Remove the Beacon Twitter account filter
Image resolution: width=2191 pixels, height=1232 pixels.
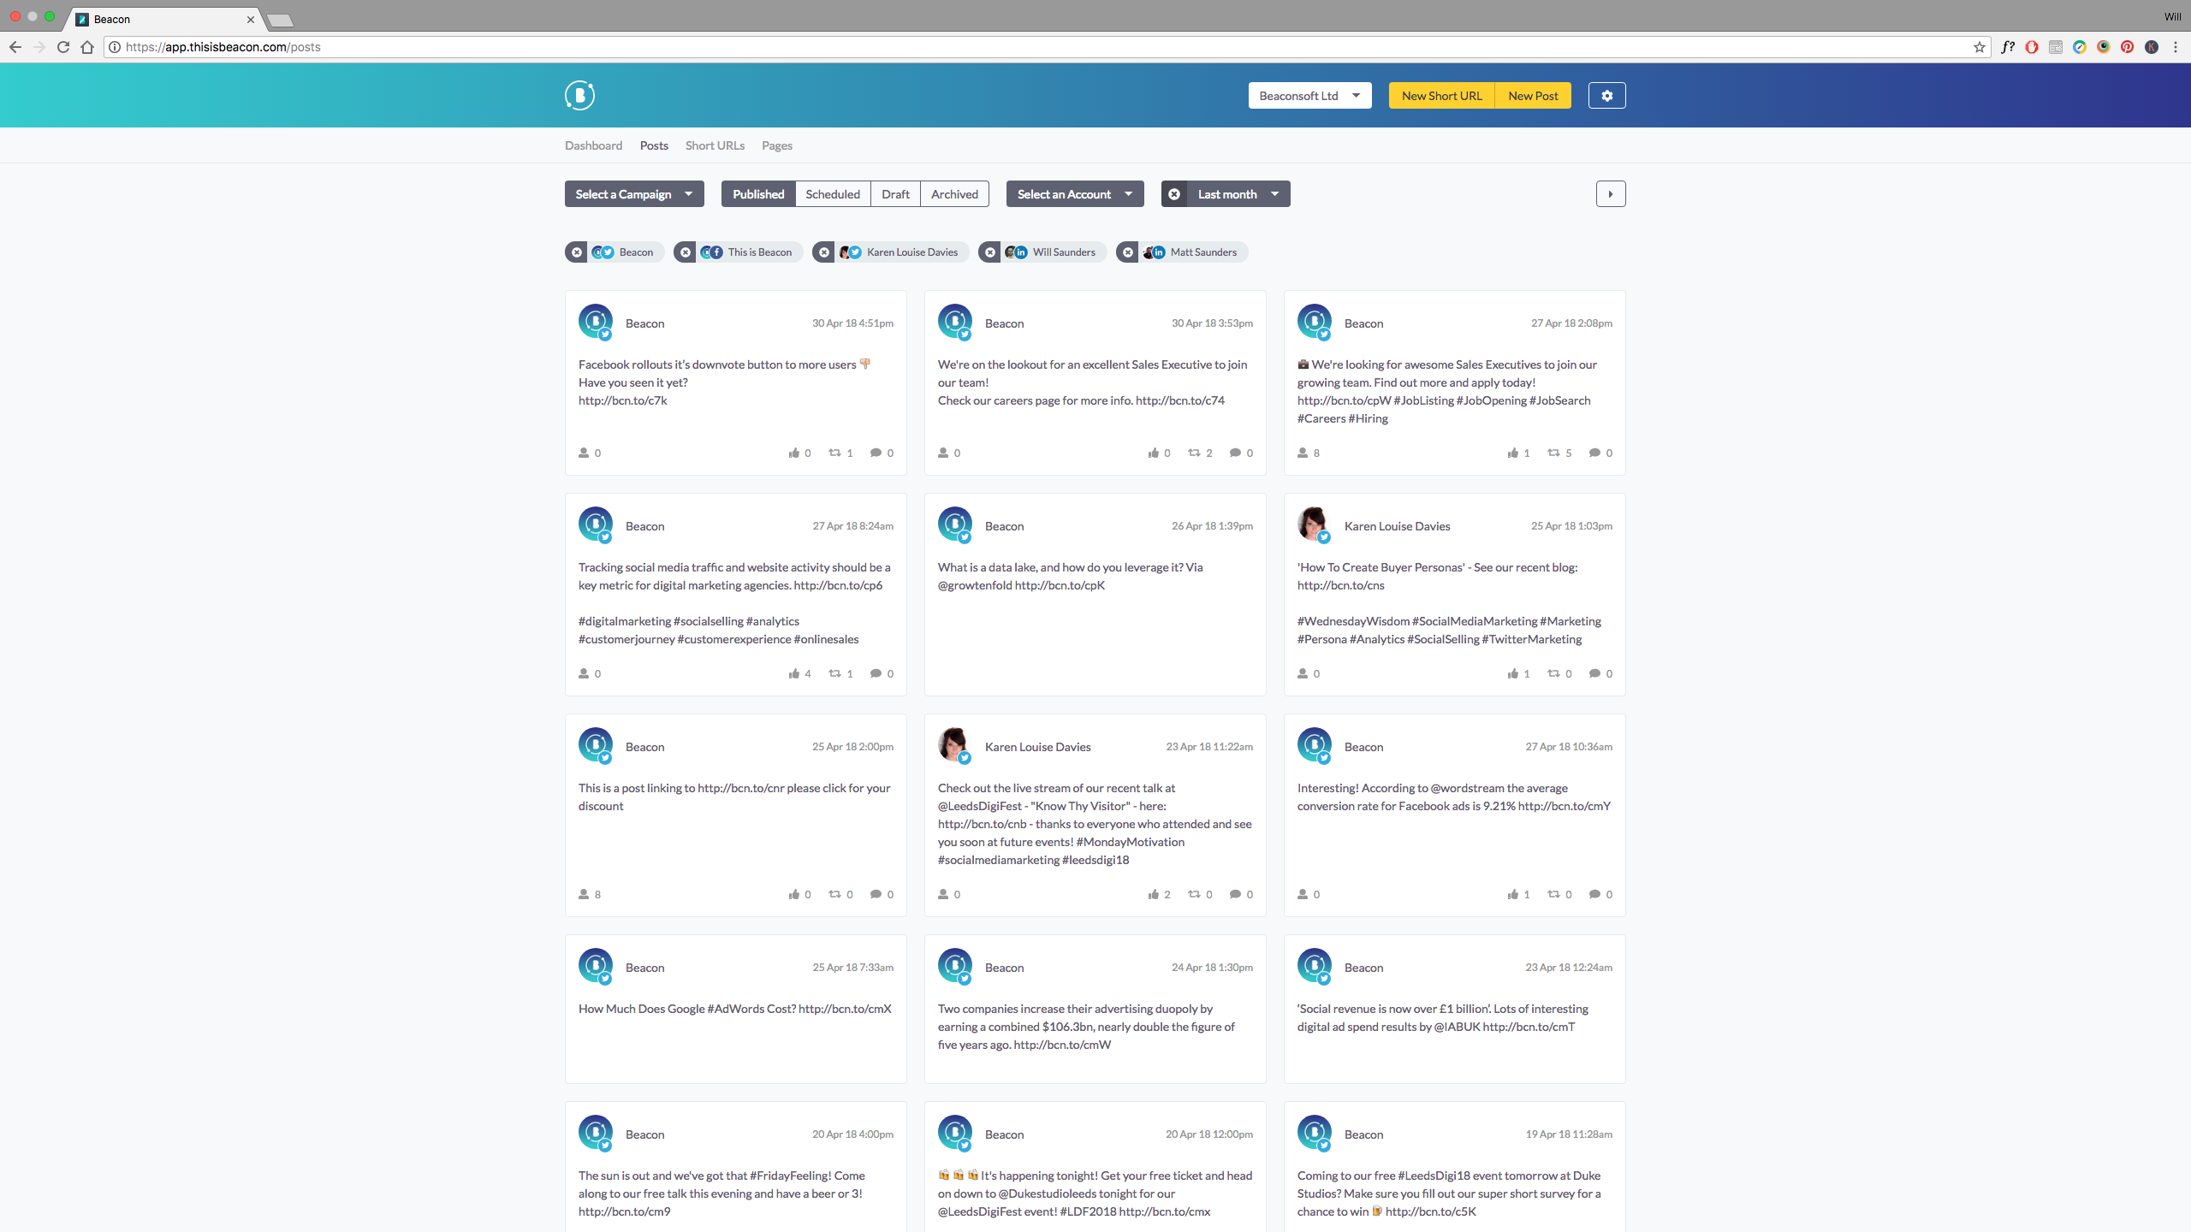[577, 252]
